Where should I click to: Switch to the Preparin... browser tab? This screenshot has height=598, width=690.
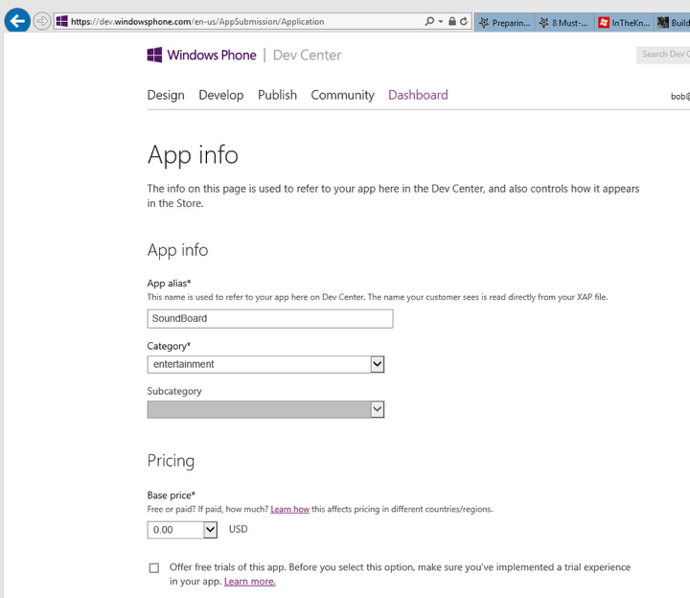[x=504, y=22]
